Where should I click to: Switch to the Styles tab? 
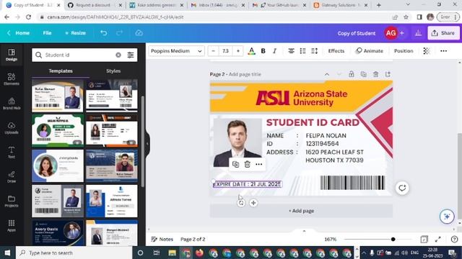pos(113,71)
